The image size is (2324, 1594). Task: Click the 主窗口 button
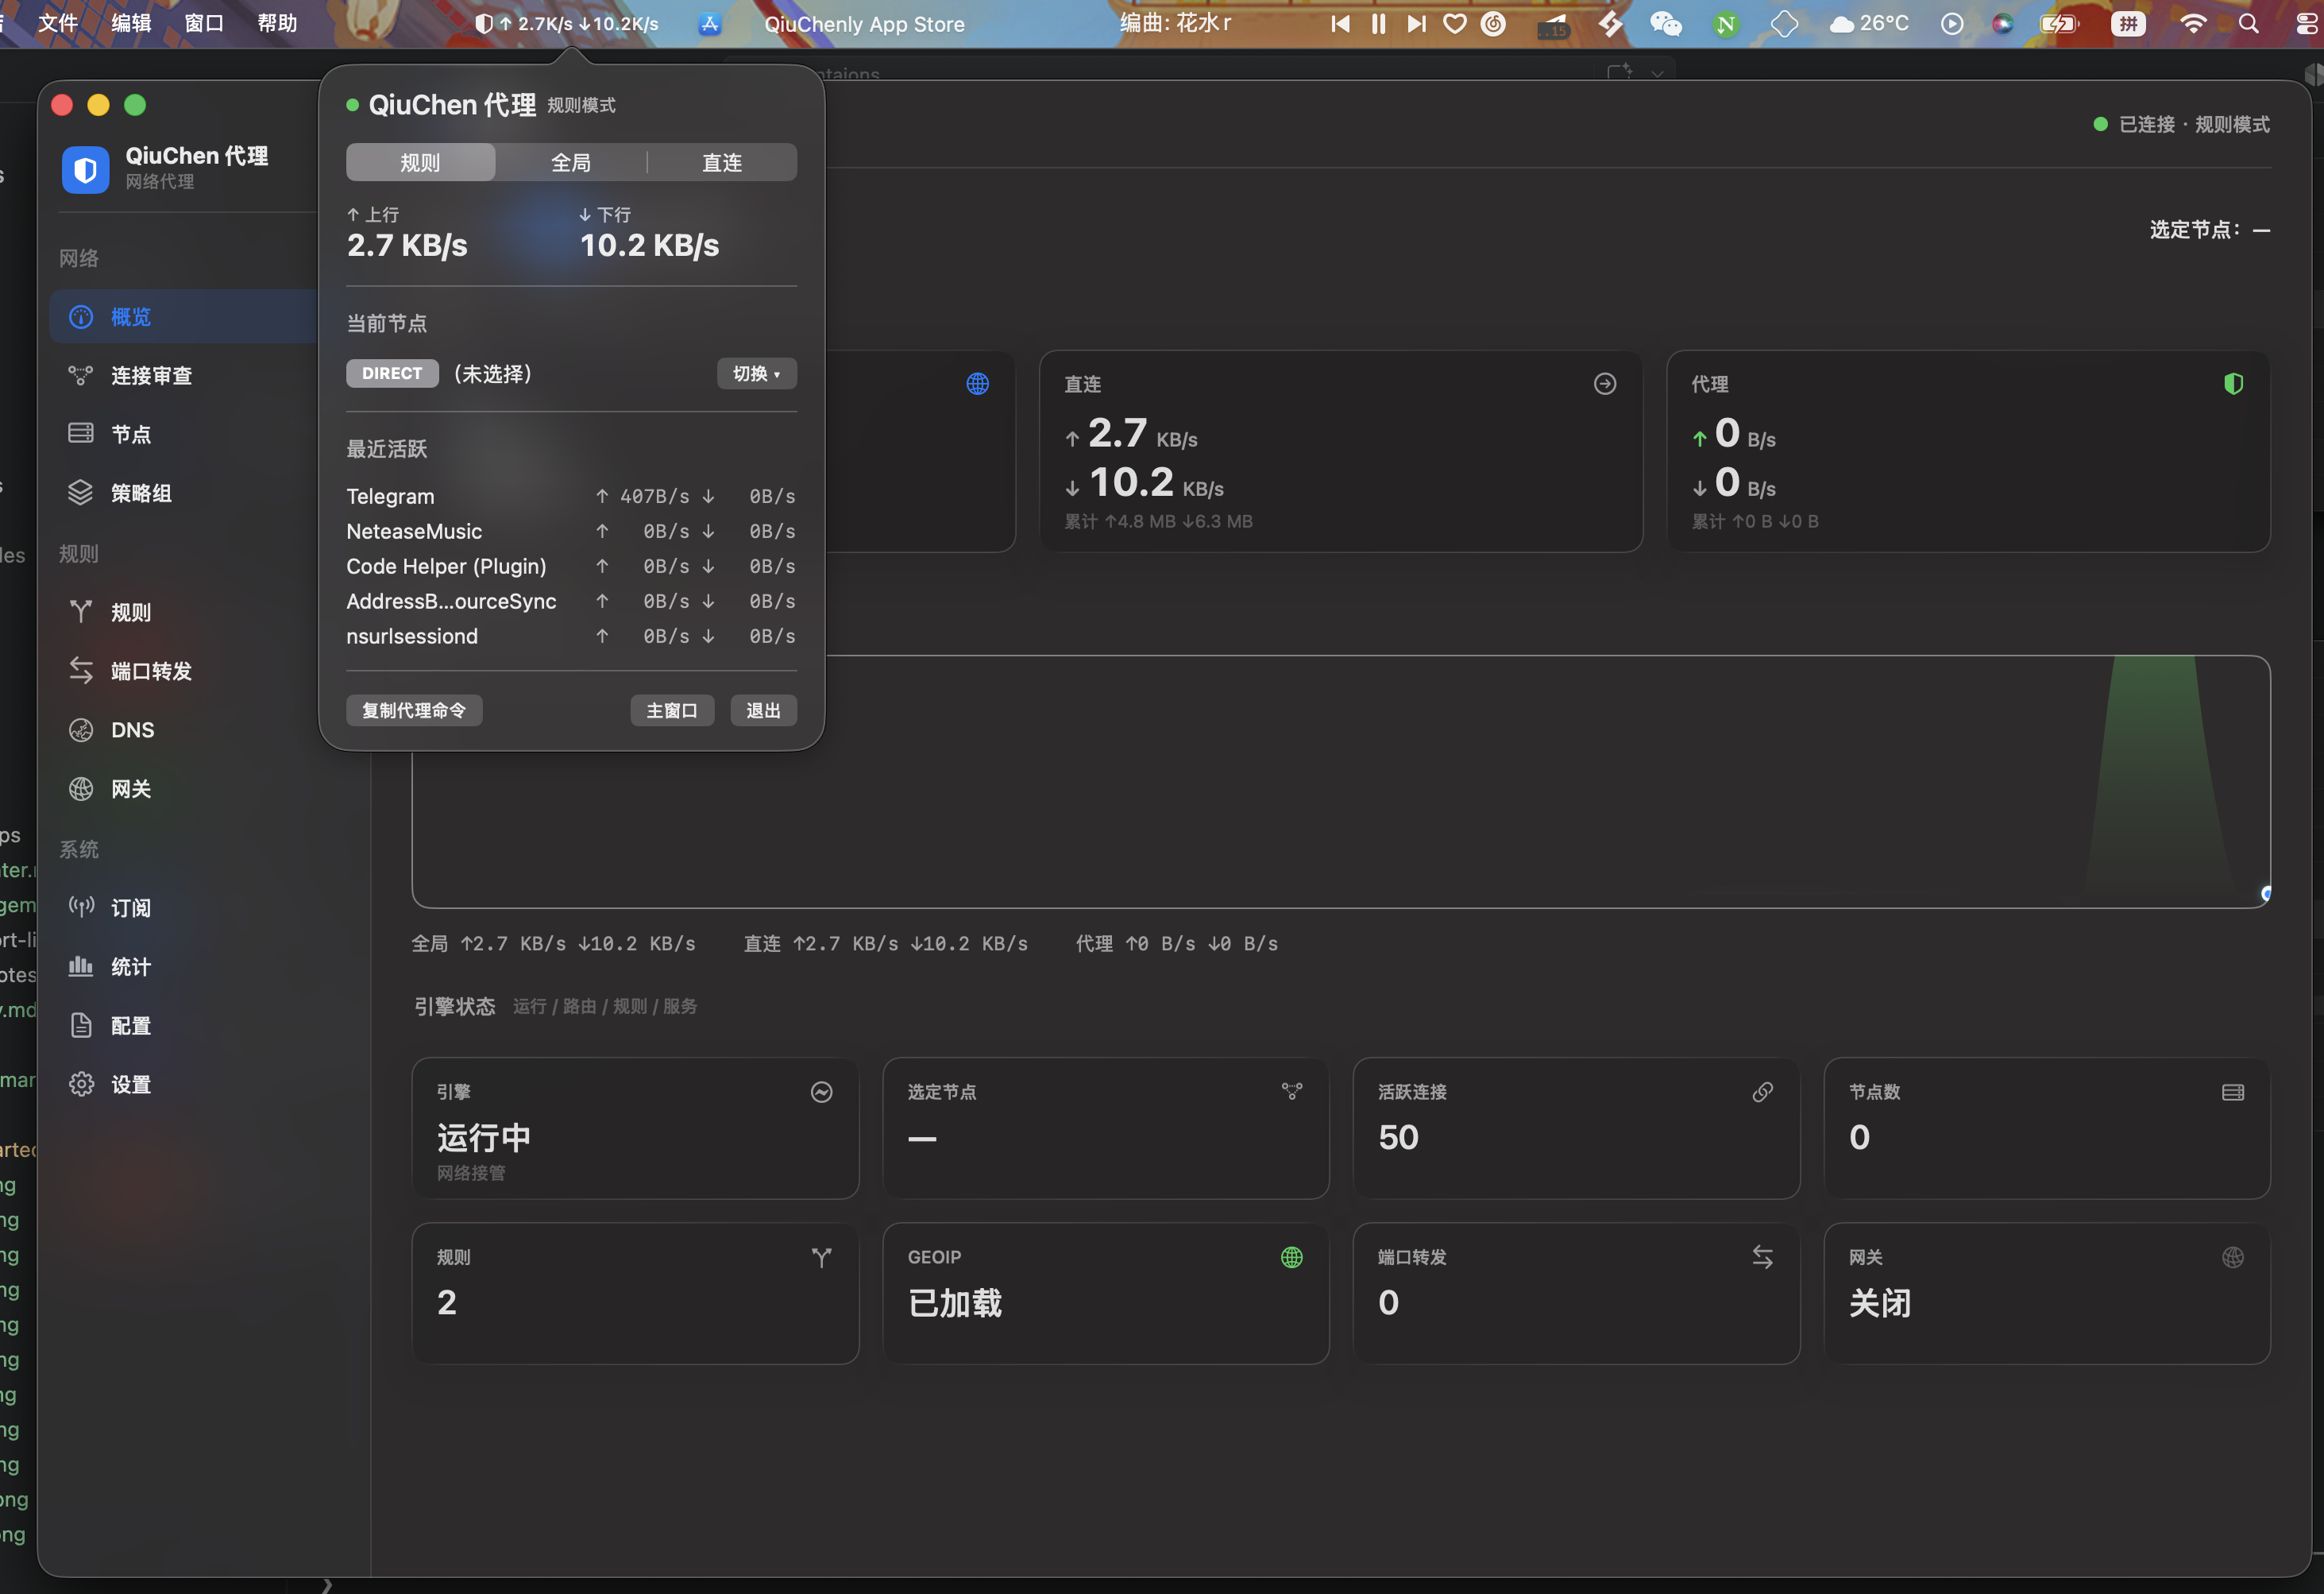click(x=672, y=710)
